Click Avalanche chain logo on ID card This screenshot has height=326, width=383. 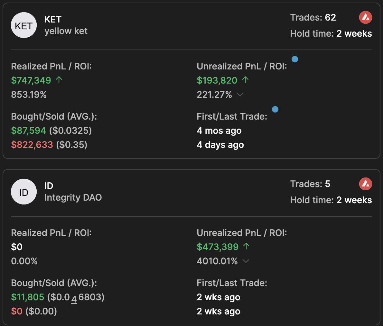pyautogui.click(x=365, y=184)
